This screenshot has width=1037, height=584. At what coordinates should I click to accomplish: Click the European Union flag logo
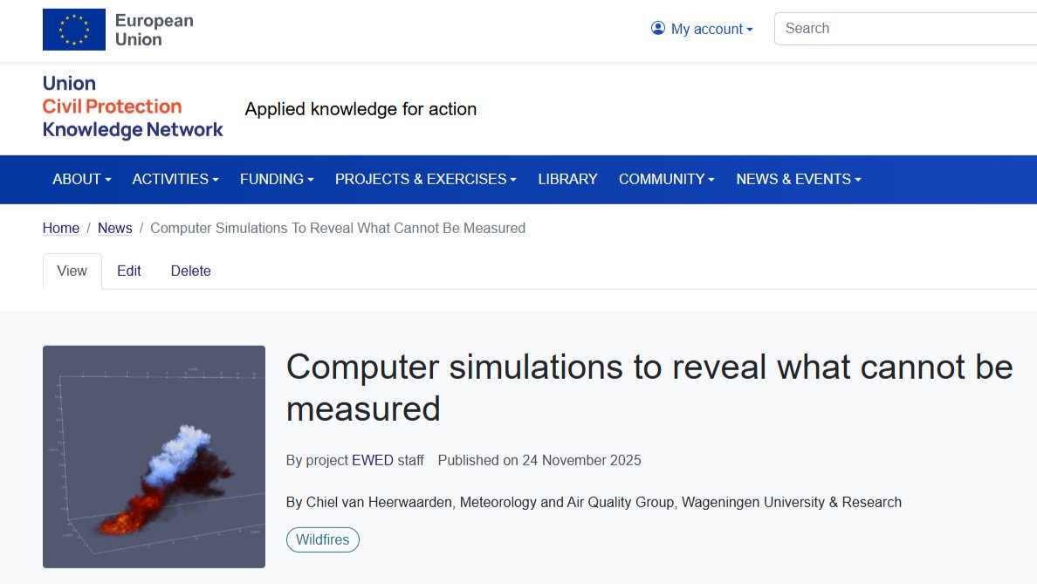(x=74, y=30)
